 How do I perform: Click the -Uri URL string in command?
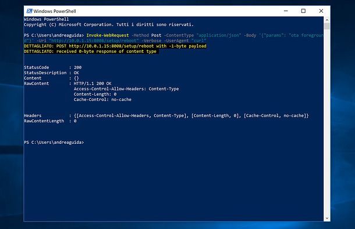coord(94,41)
